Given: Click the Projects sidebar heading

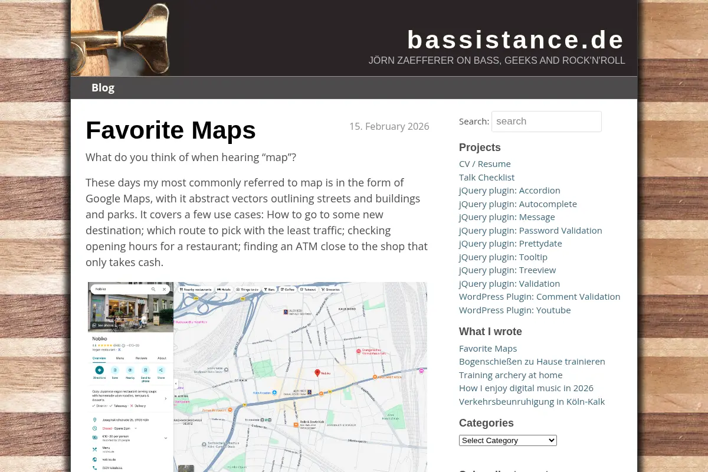Looking at the screenshot, I should click(x=480, y=147).
